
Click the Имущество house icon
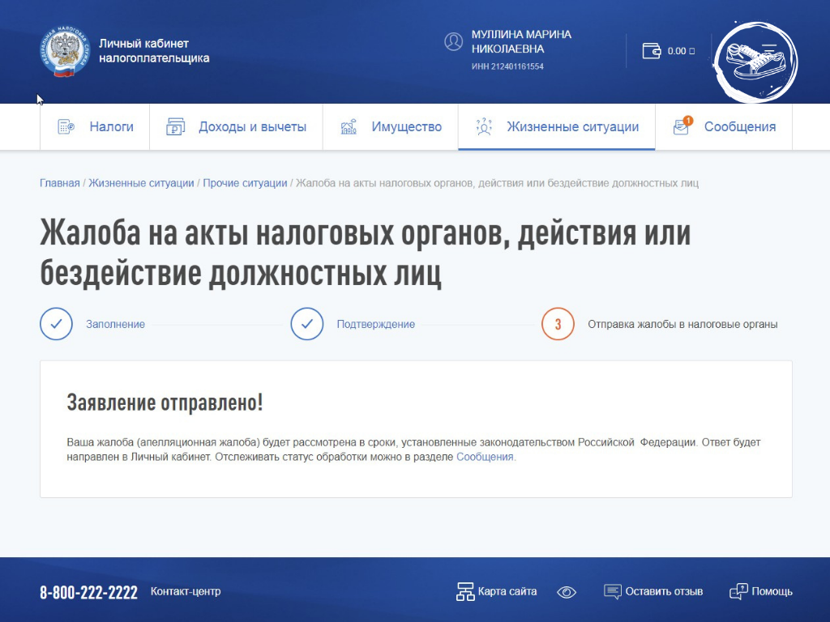(x=349, y=127)
